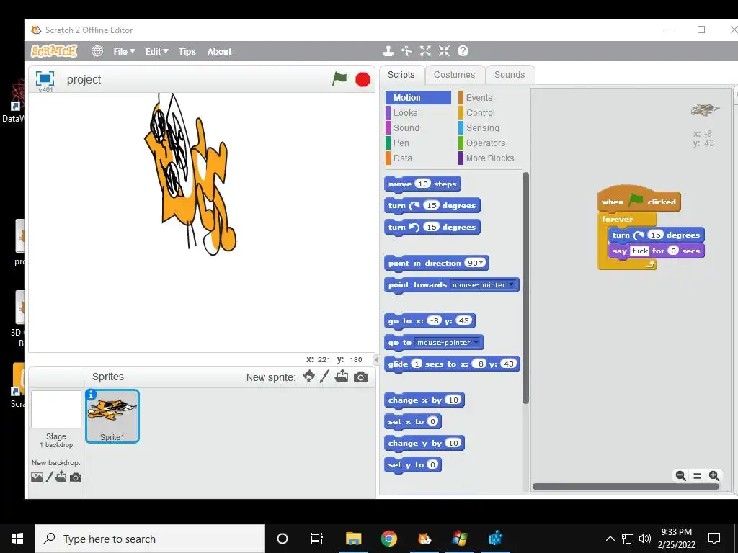
Task: Choose new sprite from library
Action: (309, 376)
